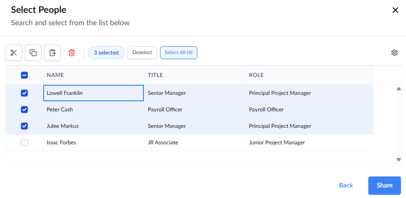Click the Share button

tap(384, 185)
